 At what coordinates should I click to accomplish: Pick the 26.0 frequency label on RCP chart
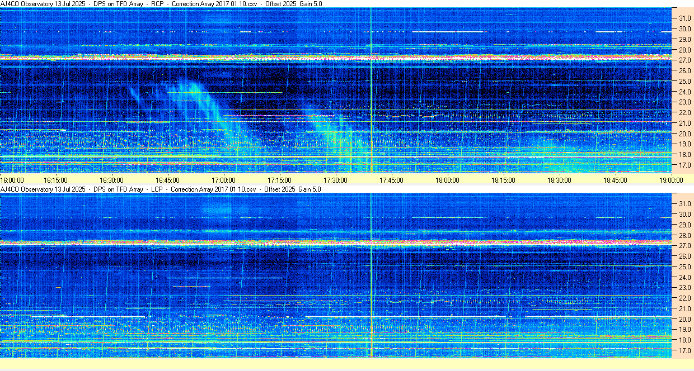[685, 70]
